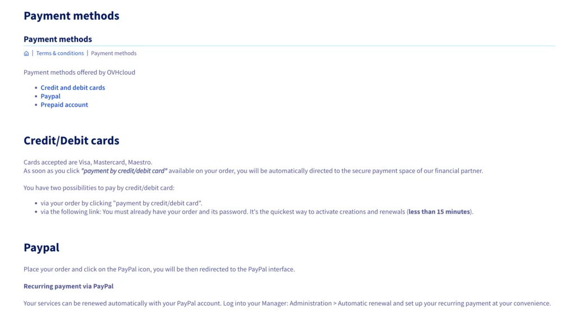Click the Payment methods offered by OVHcloud text
Image resolution: width=575 pixels, height=317 pixels.
(x=79, y=73)
